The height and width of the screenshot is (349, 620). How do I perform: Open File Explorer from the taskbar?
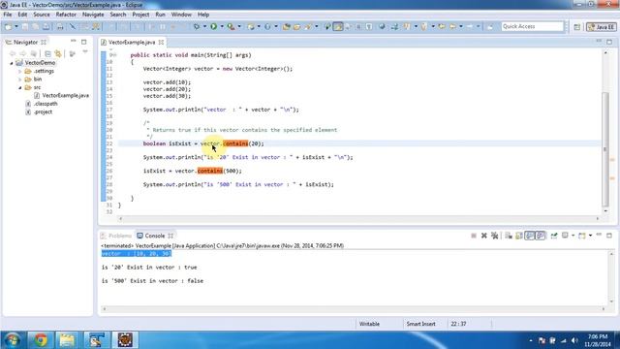click(67, 340)
